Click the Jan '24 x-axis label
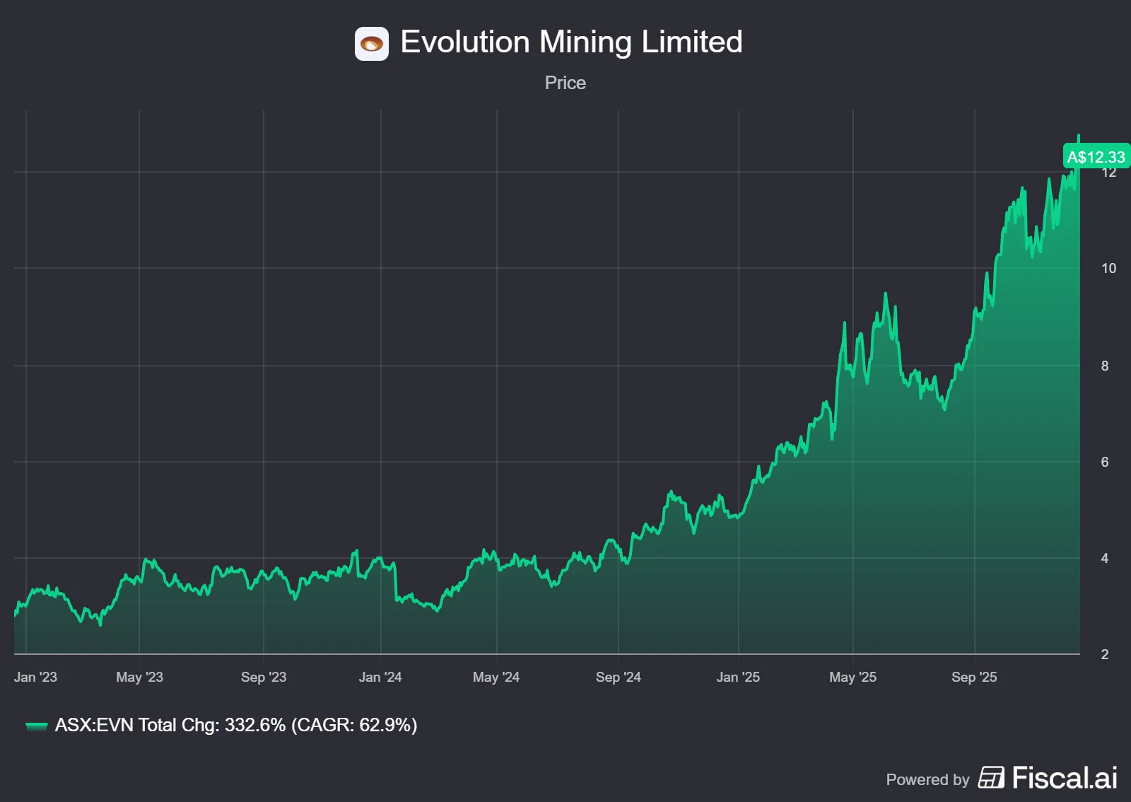The image size is (1131, 802). (380, 677)
